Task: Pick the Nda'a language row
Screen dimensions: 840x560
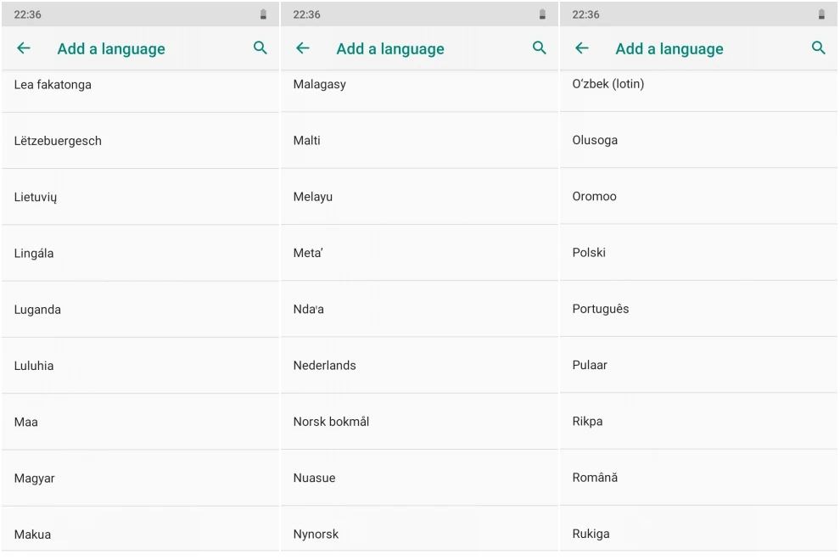Action: (x=419, y=309)
